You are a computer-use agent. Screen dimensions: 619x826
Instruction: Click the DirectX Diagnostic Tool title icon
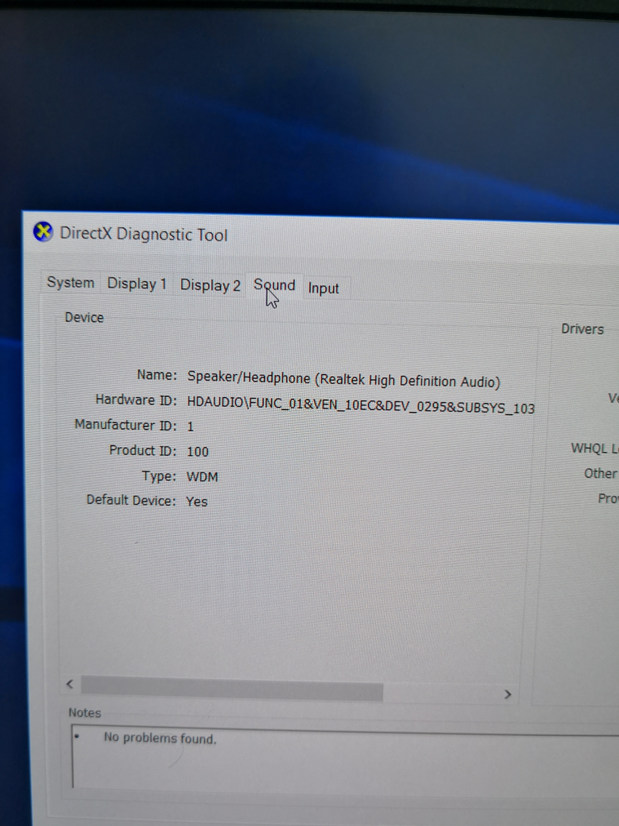click(43, 232)
